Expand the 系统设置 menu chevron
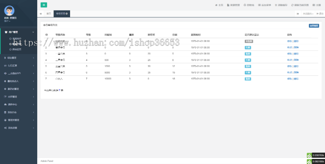The image size is (325, 164). pyautogui.click(x=33, y=128)
